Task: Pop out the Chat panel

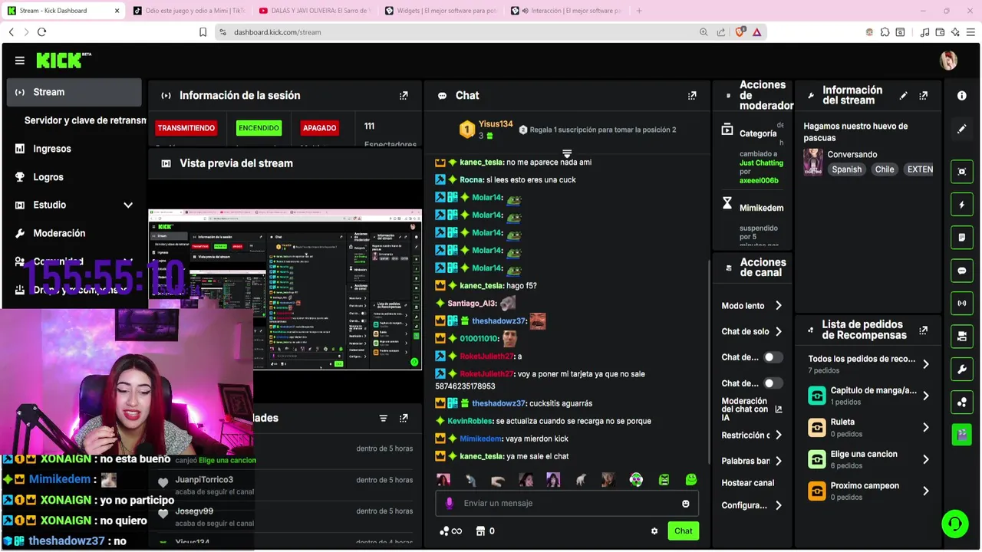Action: coord(692,96)
